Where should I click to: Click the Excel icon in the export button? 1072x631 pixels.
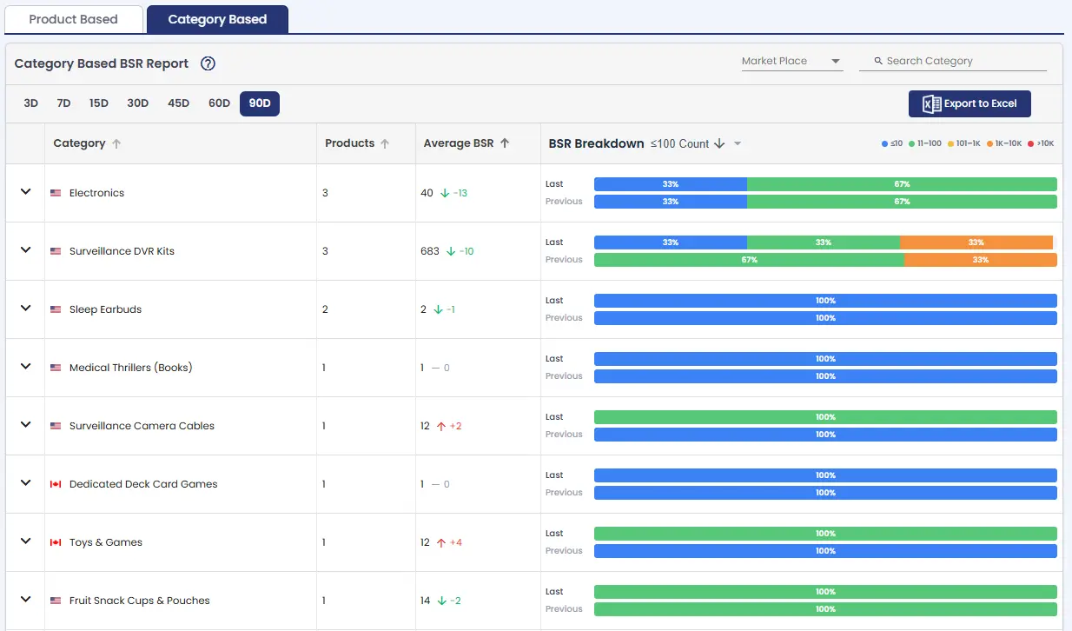[x=931, y=103]
